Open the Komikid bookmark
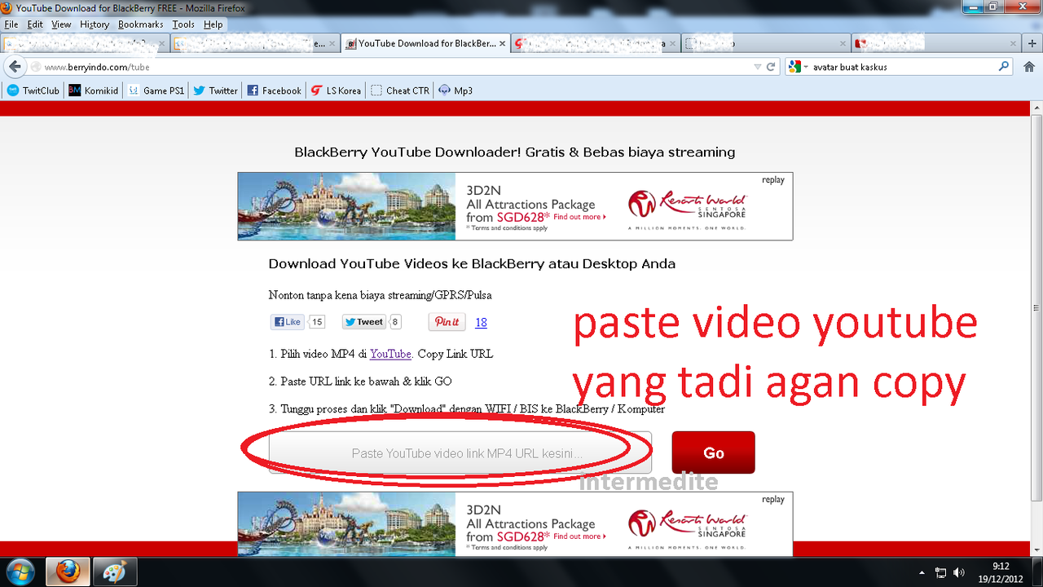The width and height of the screenshot is (1043, 587). (93, 90)
